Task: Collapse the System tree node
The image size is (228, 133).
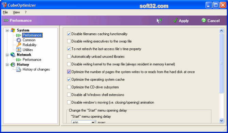Action: (7, 30)
